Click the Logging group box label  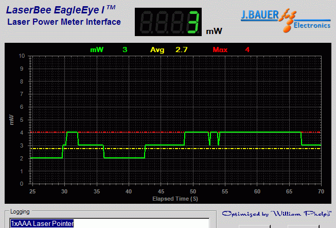[x=20, y=211]
